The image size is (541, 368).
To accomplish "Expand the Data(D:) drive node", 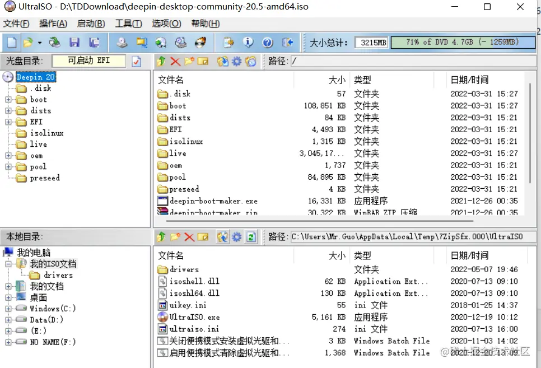I will pyautogui.click(x=8, y=320).
